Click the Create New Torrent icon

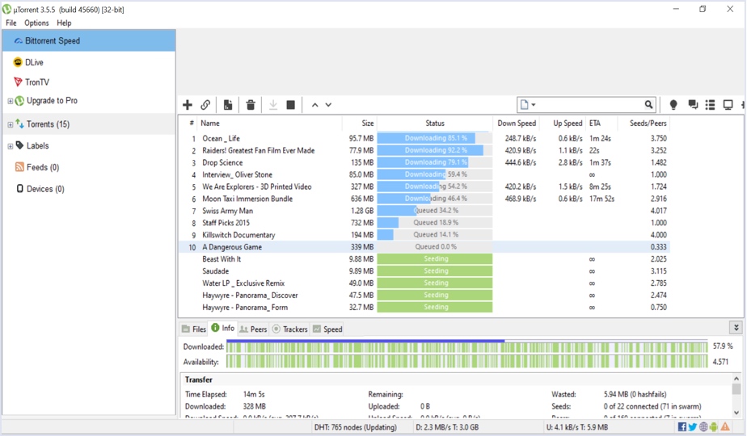pos(228,105)
